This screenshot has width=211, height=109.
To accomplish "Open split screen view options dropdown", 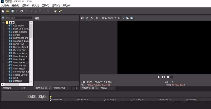I will [x=100, y=18].
